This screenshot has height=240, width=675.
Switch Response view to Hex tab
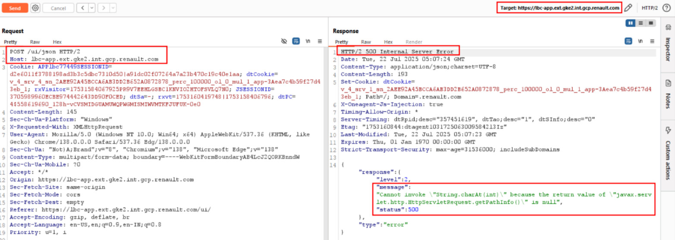[388, 42]
